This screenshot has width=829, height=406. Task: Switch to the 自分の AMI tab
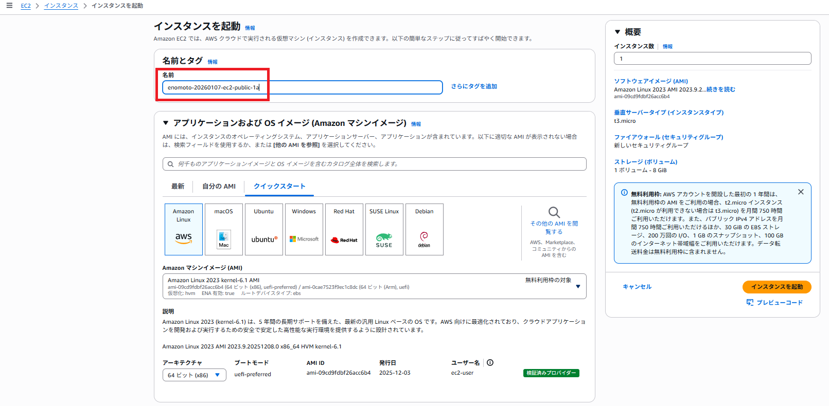pyautogui.click(x=219, y=187)
